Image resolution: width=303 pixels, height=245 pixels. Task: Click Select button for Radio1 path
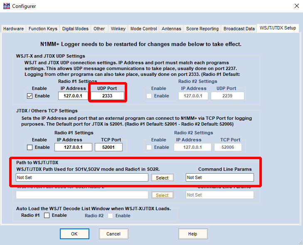pyautogui.click(x=163, y=178)
